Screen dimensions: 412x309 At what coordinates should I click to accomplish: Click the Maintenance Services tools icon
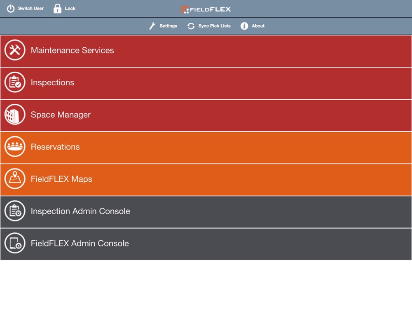15,50
